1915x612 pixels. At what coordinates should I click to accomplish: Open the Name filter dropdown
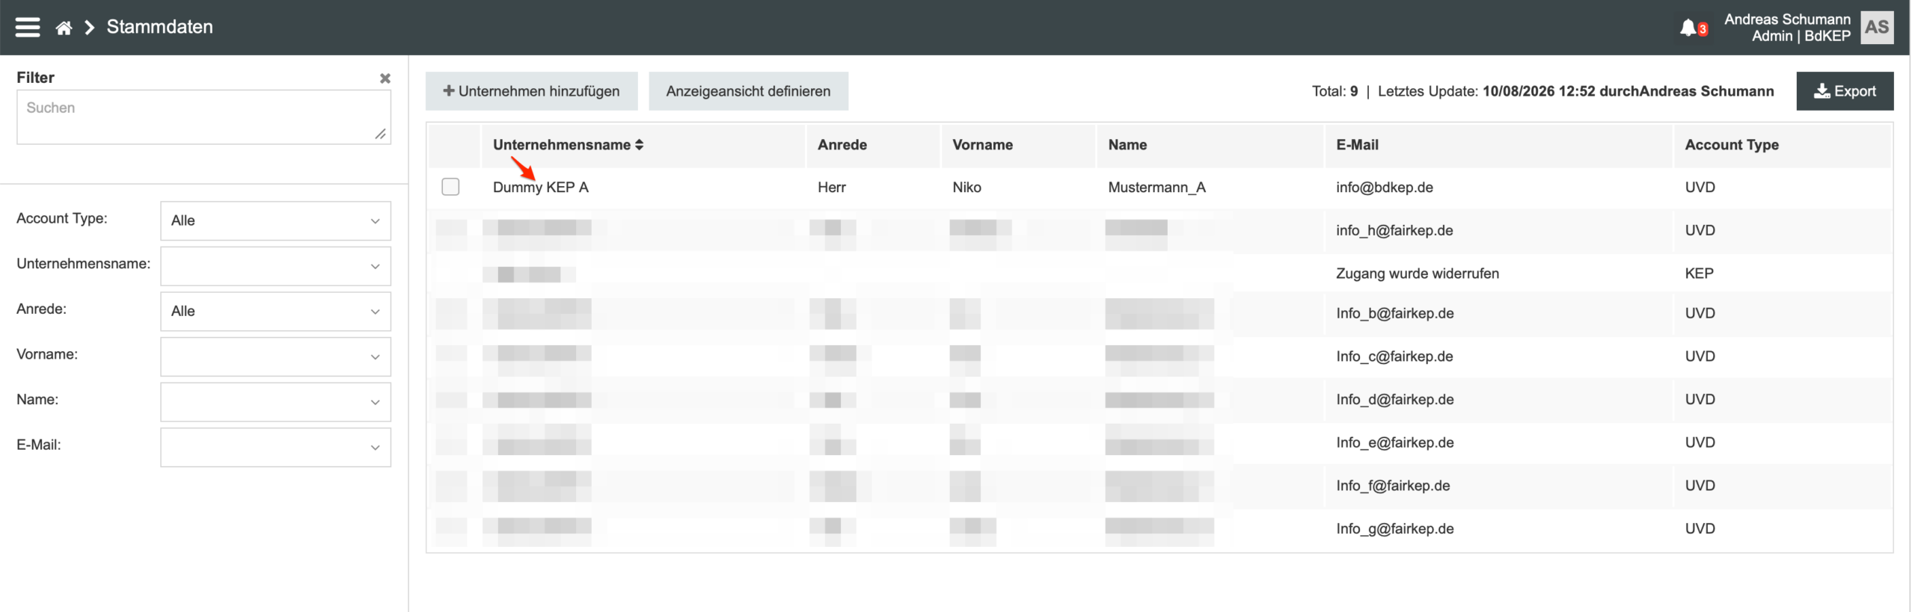(x=275, y=402)
